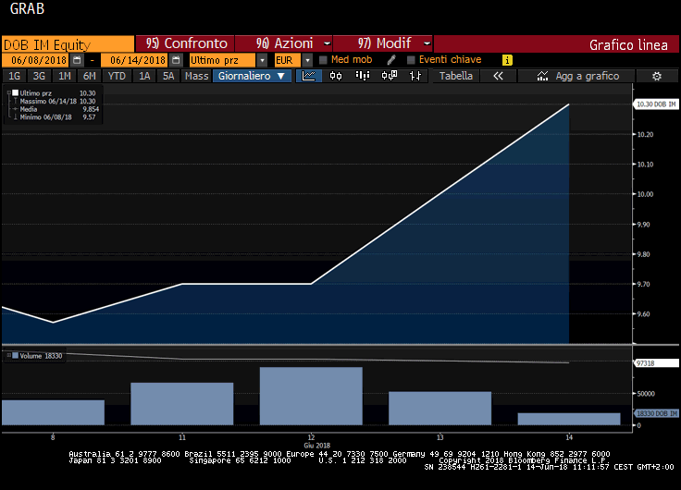
Task: Click the double-chevron collapse icon
Action: (498, 76)
